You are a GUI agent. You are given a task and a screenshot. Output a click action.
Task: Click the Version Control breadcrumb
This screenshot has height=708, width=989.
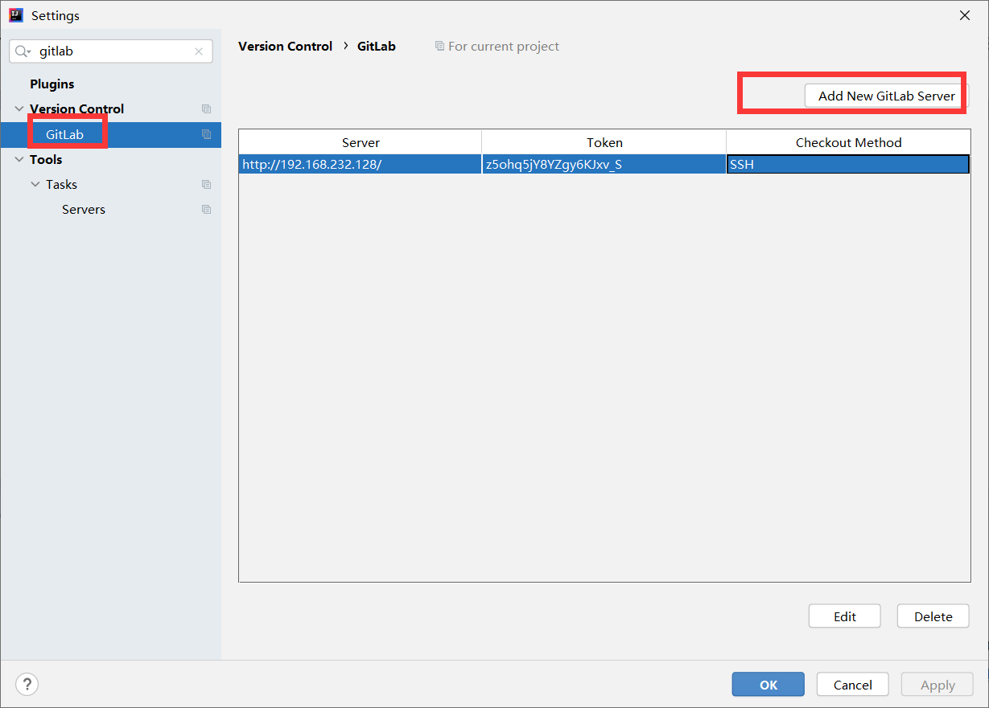285,47
